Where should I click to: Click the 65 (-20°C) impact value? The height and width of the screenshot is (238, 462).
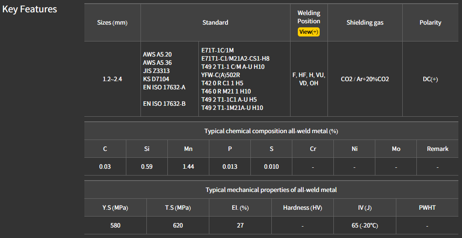click(x=364, y=225)
